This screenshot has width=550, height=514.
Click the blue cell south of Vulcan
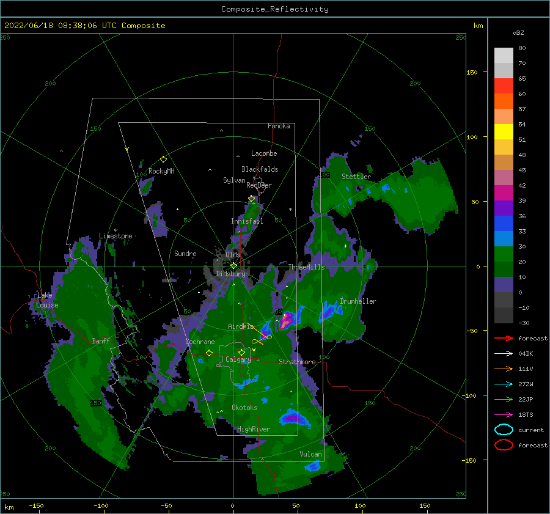click(x=312, y=467)
